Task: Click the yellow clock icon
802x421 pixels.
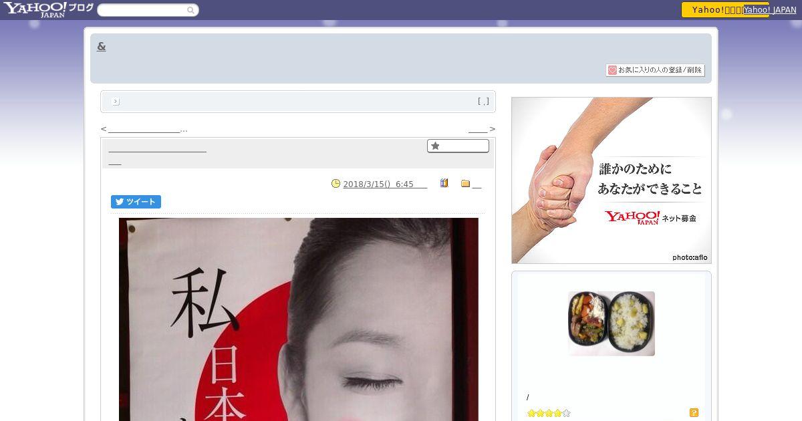Action: coord(336,184)
